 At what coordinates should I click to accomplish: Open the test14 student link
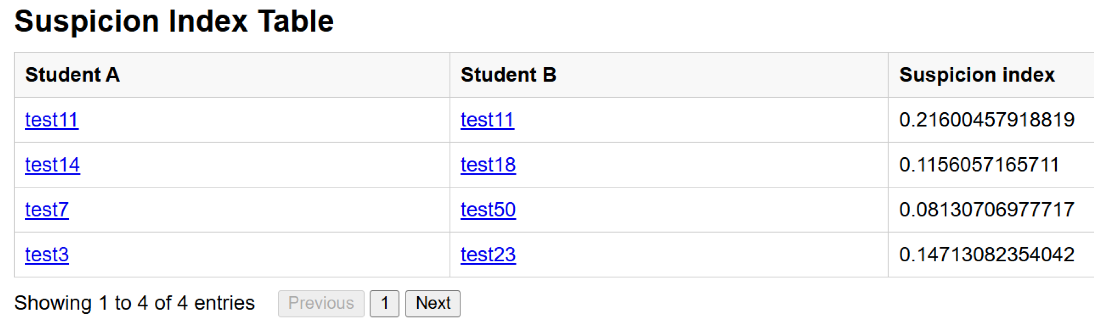tap(52, 165)
